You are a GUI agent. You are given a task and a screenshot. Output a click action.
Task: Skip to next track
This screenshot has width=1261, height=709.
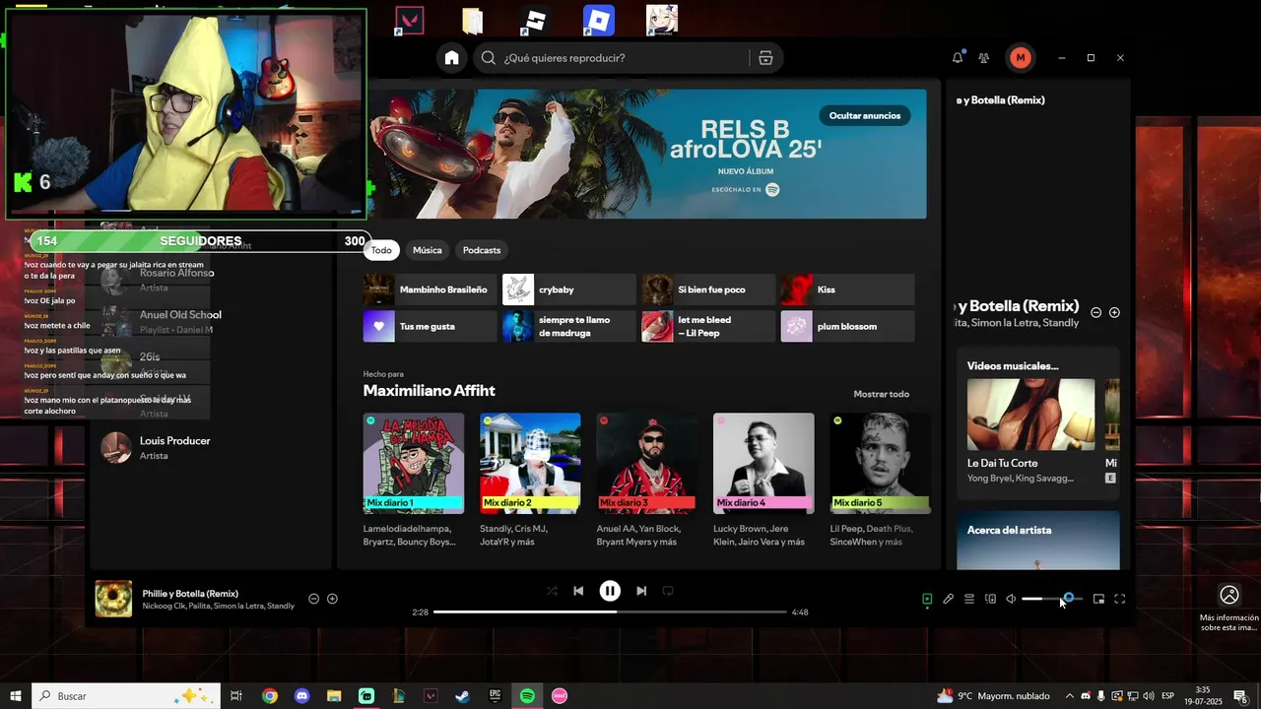pos(641,591)
